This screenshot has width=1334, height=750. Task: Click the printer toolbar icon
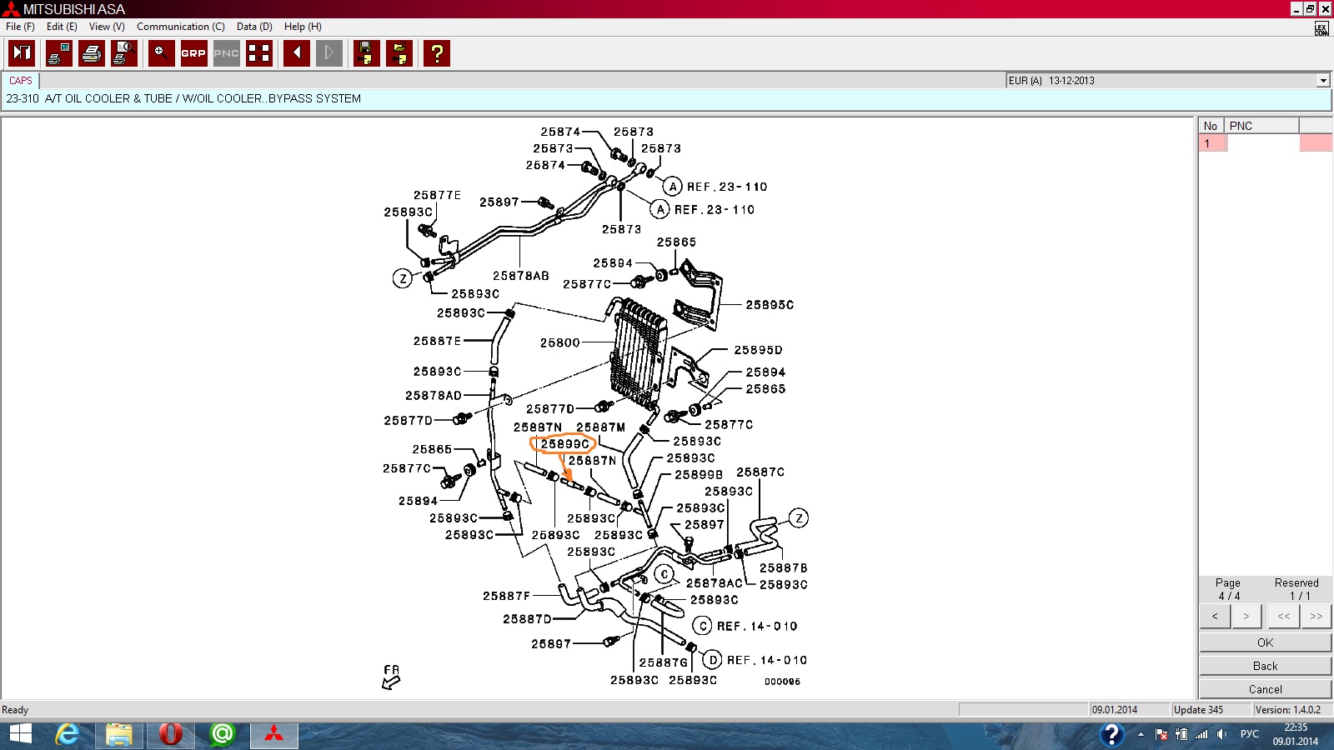(92, 53)
